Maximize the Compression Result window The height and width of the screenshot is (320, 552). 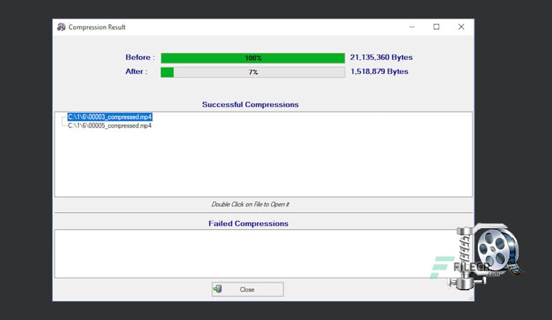tap(436, 27)
